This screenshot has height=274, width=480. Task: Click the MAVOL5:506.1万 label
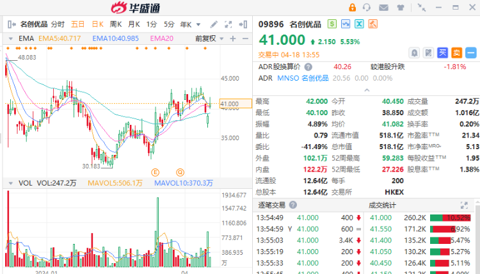click(115, 183)
